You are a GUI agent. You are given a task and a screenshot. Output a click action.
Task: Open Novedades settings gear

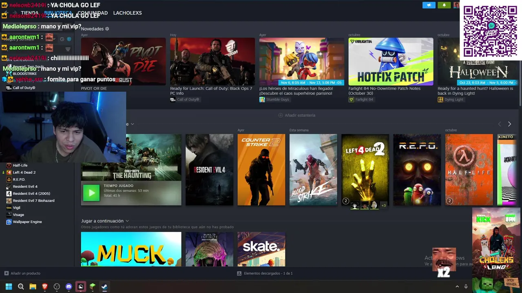pos(107,29)
